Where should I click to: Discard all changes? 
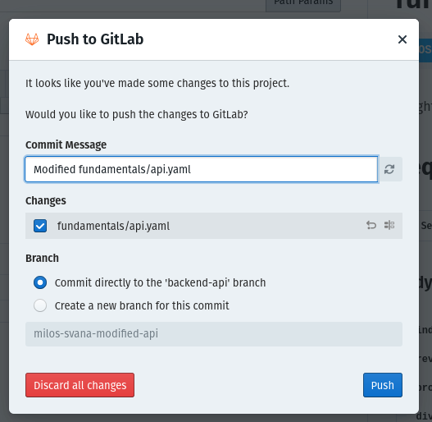click(x=80, y=385)
